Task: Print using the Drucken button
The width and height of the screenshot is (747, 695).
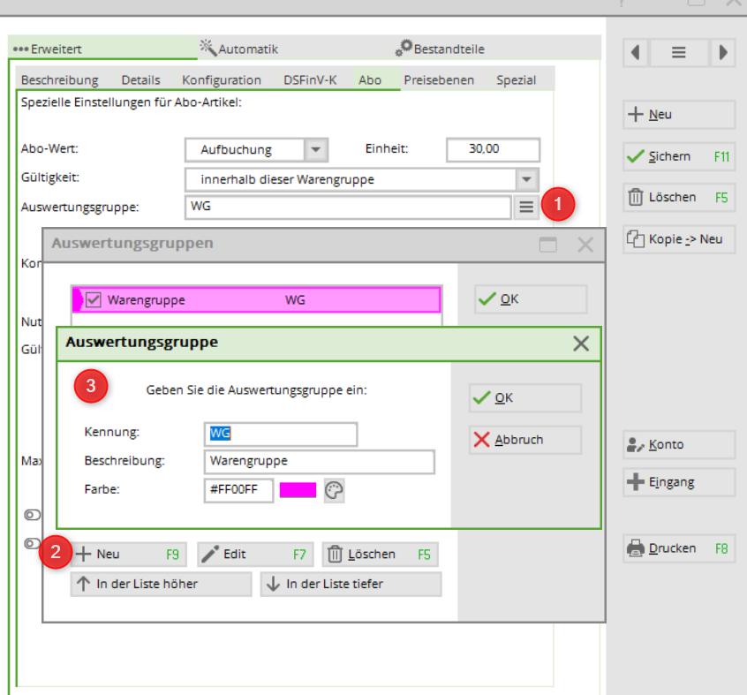Action: point(678,548)
